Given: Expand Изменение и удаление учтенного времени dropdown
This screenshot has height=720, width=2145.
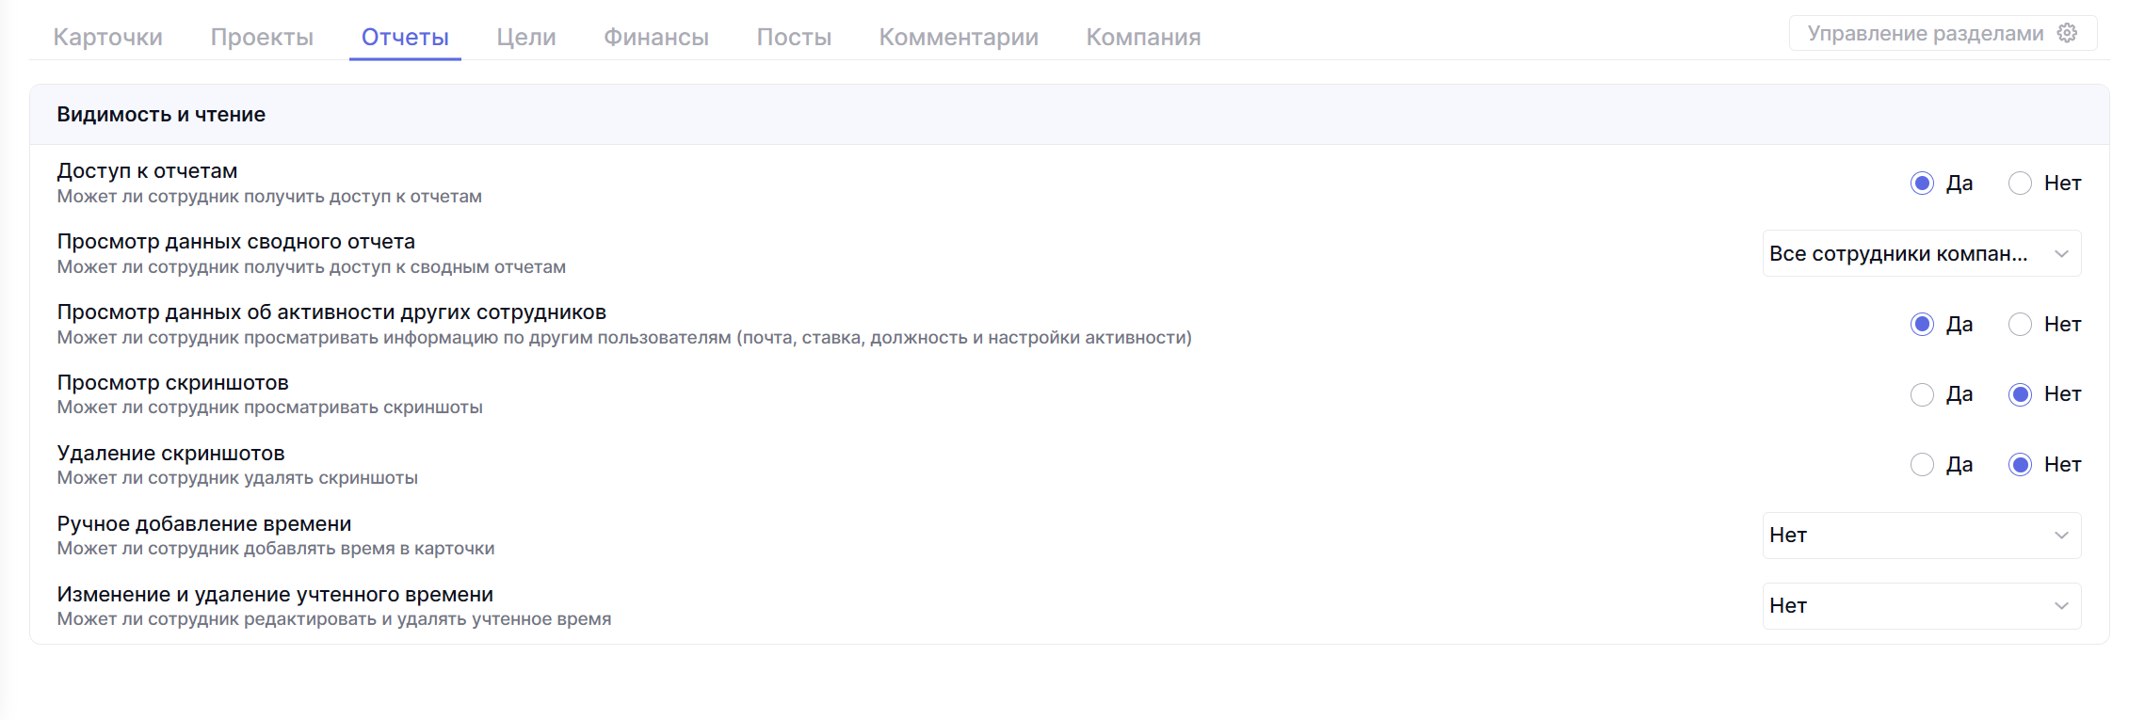Looking at the screenshot, I should pos(1921,606).
